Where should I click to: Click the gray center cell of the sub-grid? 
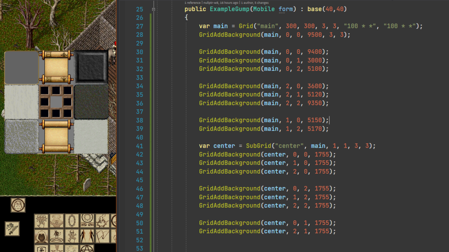click(x=56, y=102)
